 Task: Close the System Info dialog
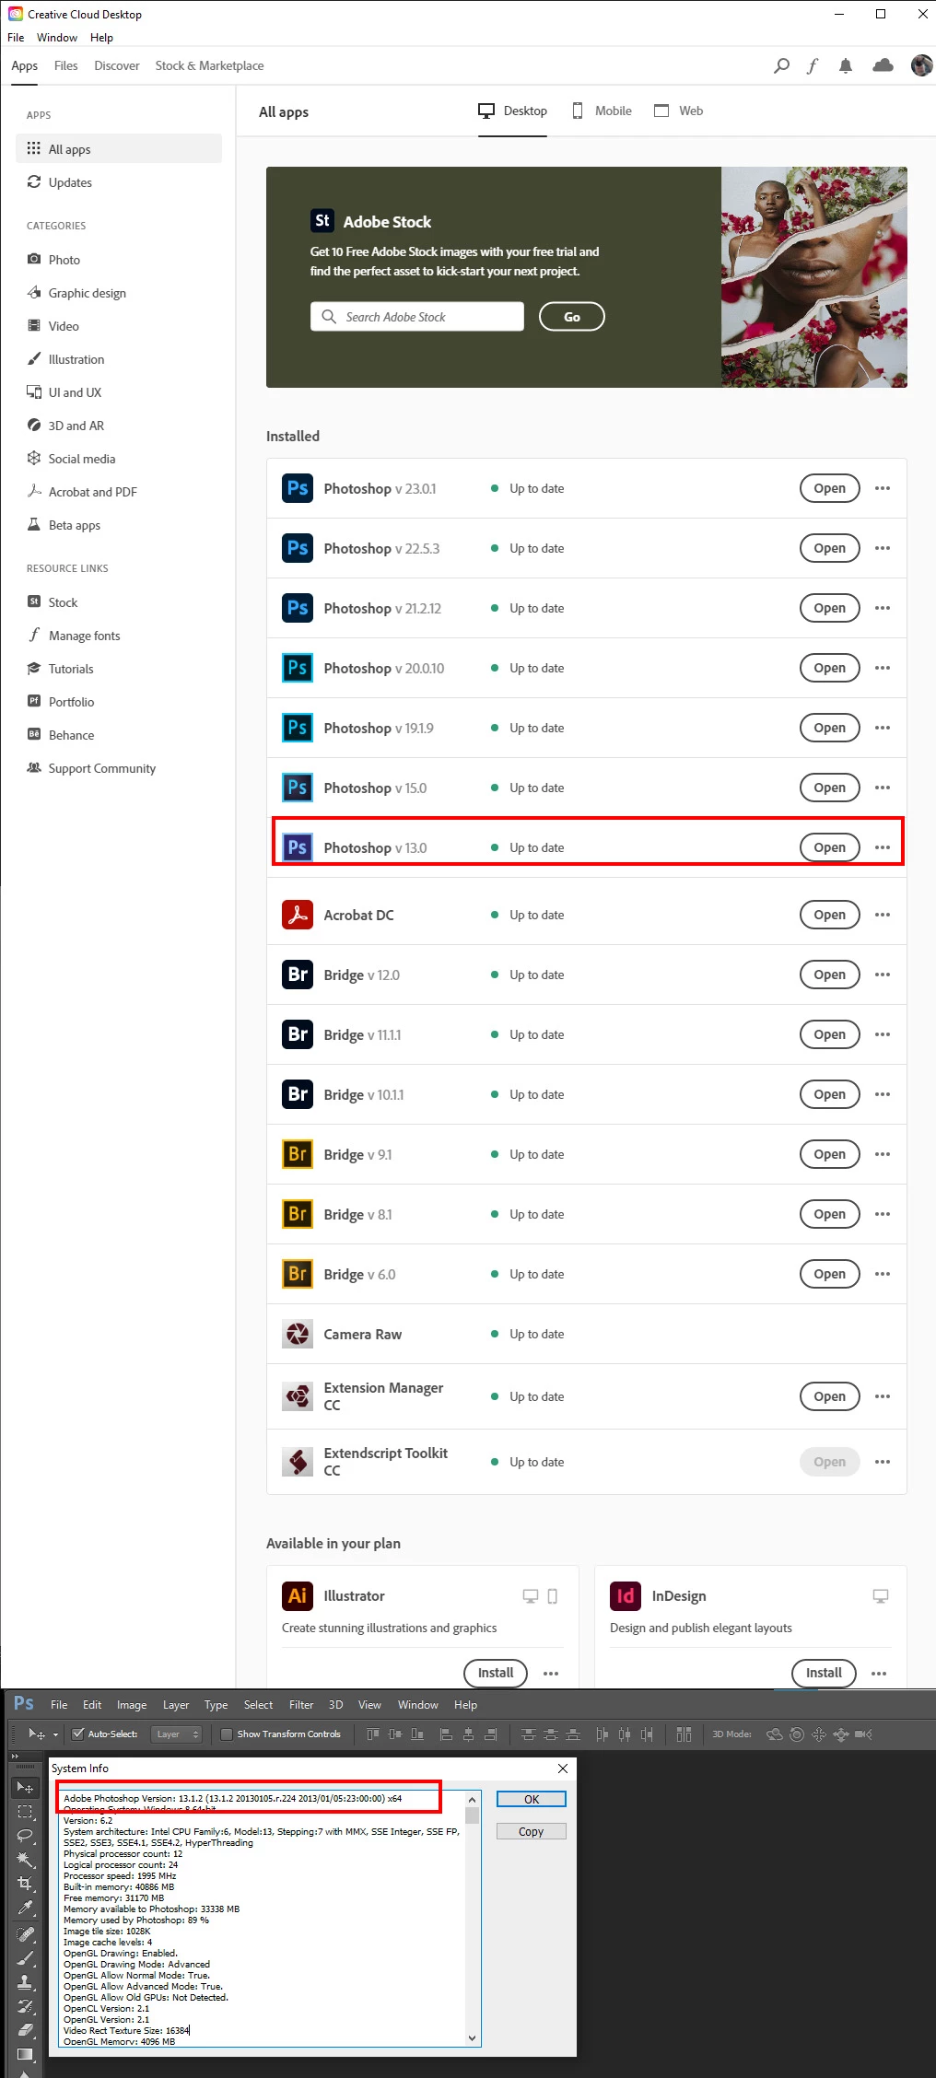(x=563, y=1768)
